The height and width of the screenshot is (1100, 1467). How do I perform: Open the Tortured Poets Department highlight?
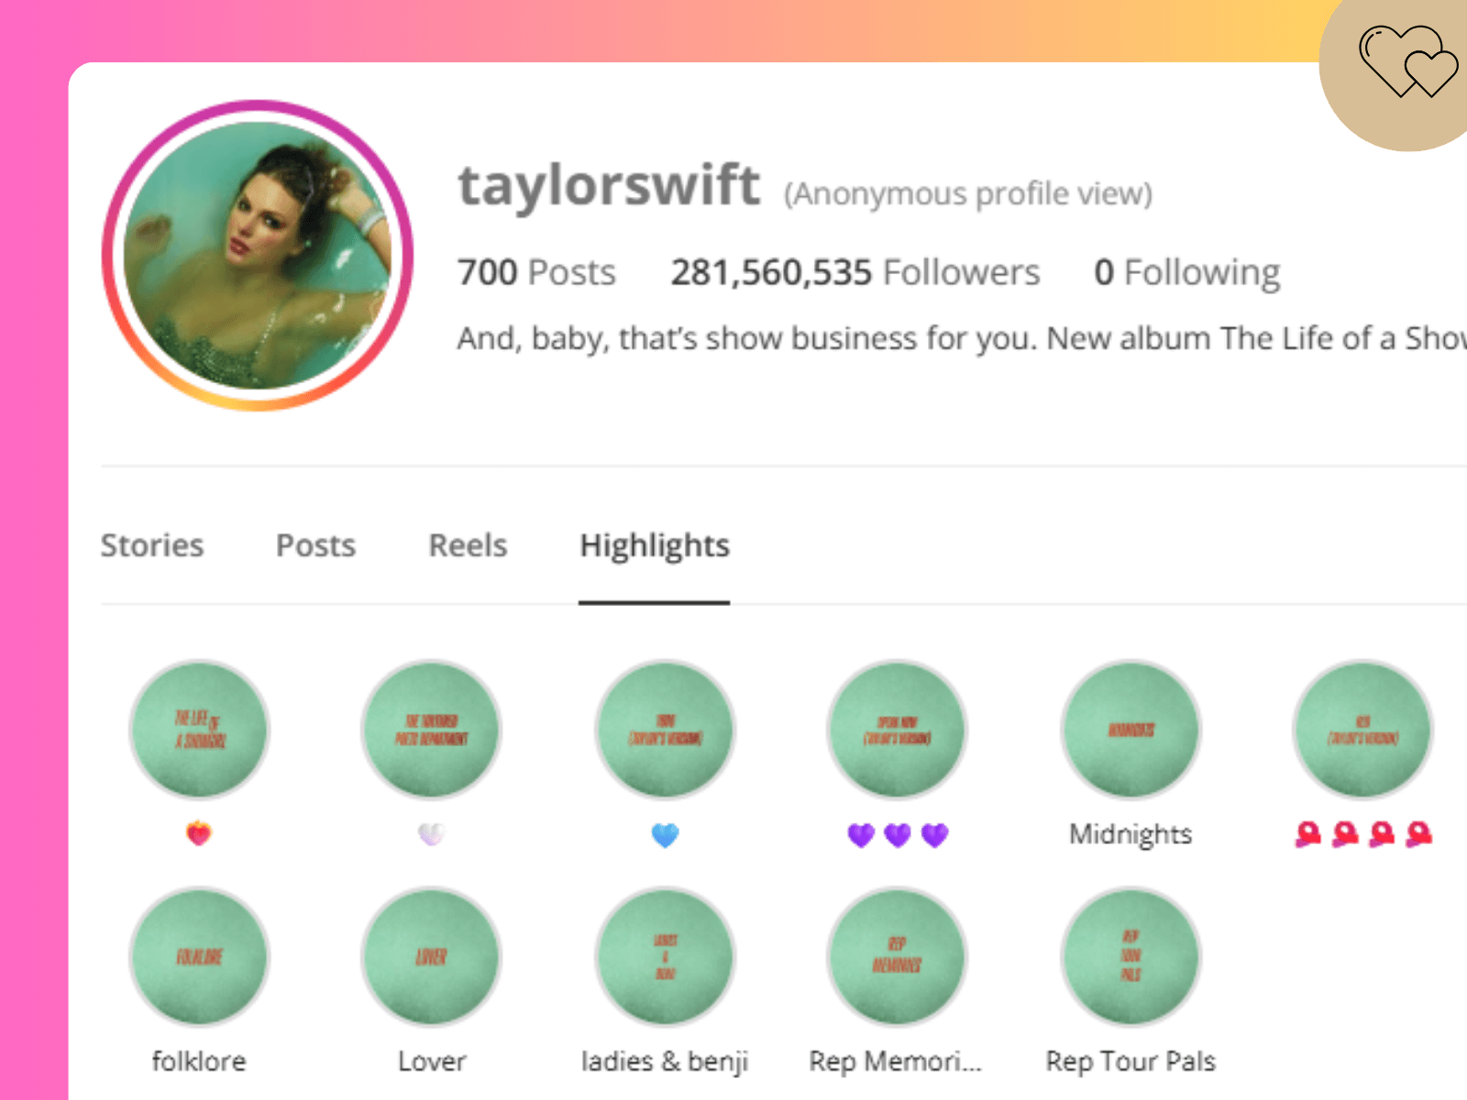pos(431,730)
